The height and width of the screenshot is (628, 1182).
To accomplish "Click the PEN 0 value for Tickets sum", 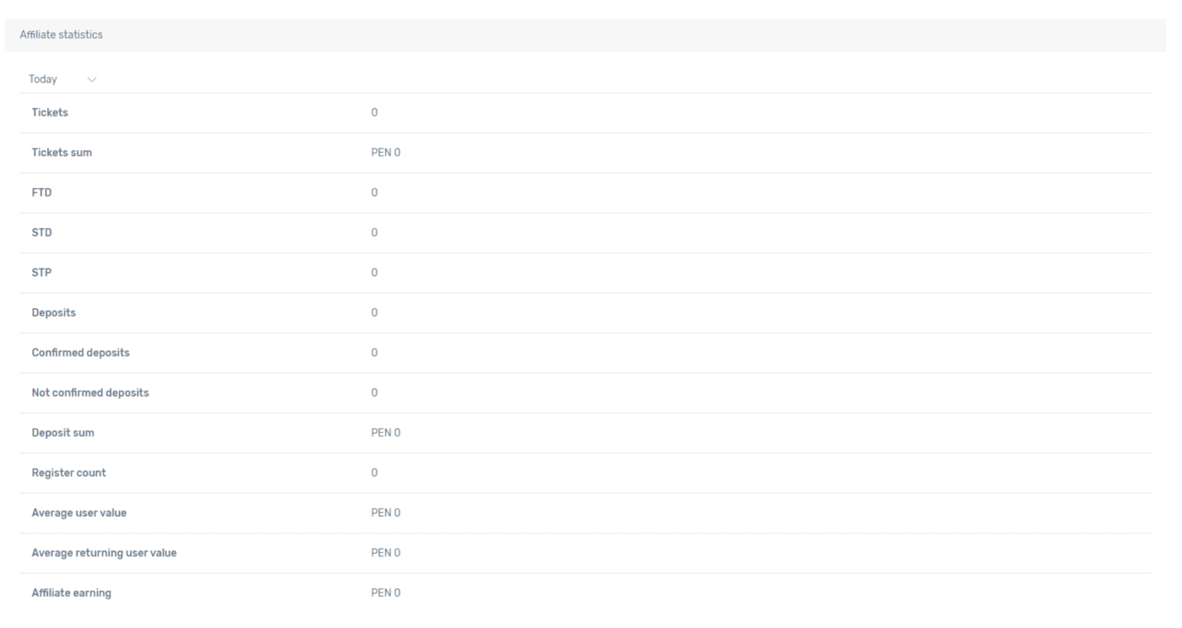I will click(x=386, y=153).
